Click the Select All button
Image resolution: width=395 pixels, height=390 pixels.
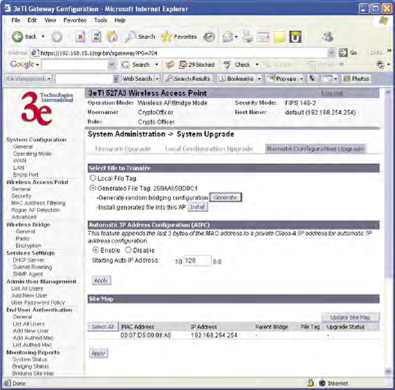point(103,327)
